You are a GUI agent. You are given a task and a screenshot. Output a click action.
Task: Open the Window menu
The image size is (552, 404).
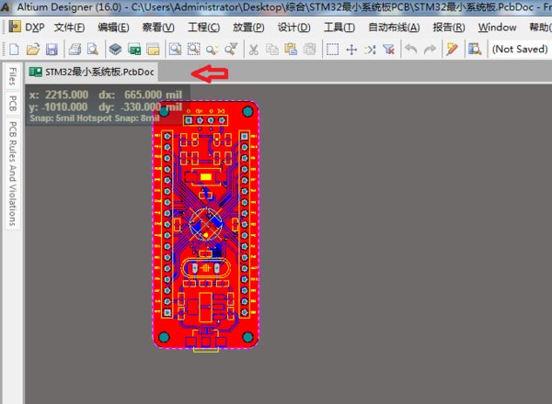click(497, 27)
